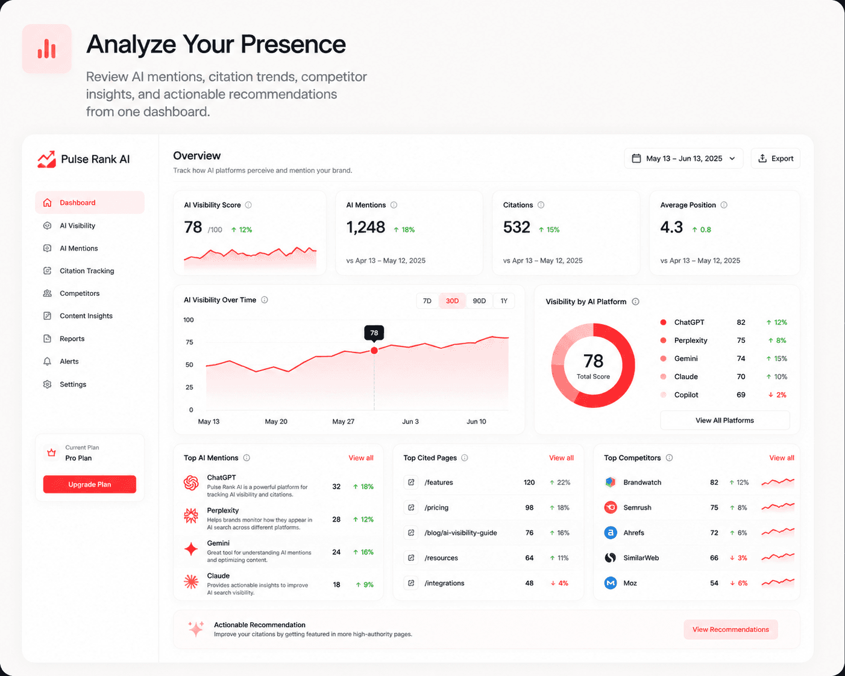
Task: Switch chart range to 7D
Action: click(427, 301)
